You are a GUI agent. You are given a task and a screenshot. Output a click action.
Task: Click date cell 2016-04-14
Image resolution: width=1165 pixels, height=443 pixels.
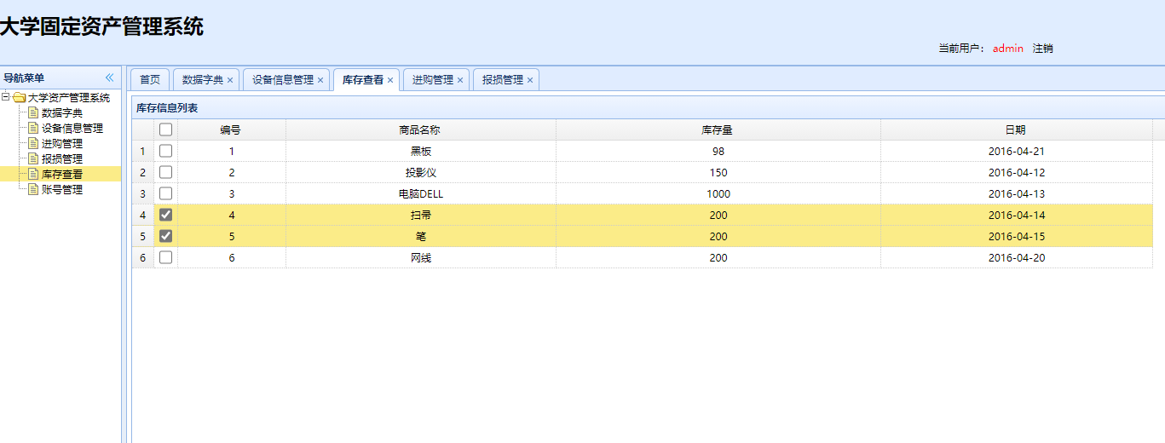coord(1017,215)
